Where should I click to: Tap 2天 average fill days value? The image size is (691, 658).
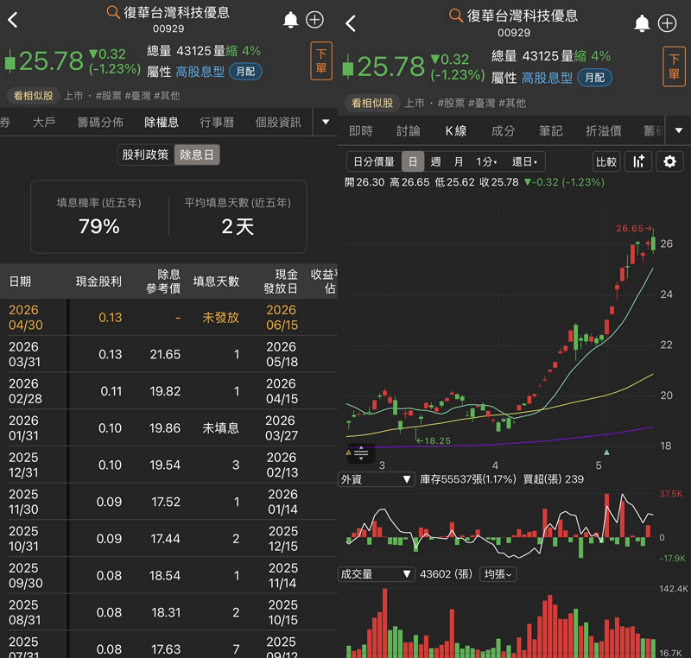point(238,226)
